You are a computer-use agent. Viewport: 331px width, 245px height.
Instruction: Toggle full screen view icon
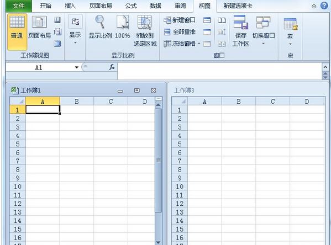pyautogui.click(x=57, y=44)
